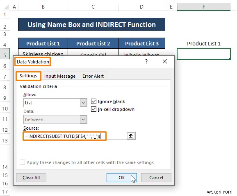This screenshot has height=196, width=237.
Task: Select the empty cell F5
Action: pos(204,54)
